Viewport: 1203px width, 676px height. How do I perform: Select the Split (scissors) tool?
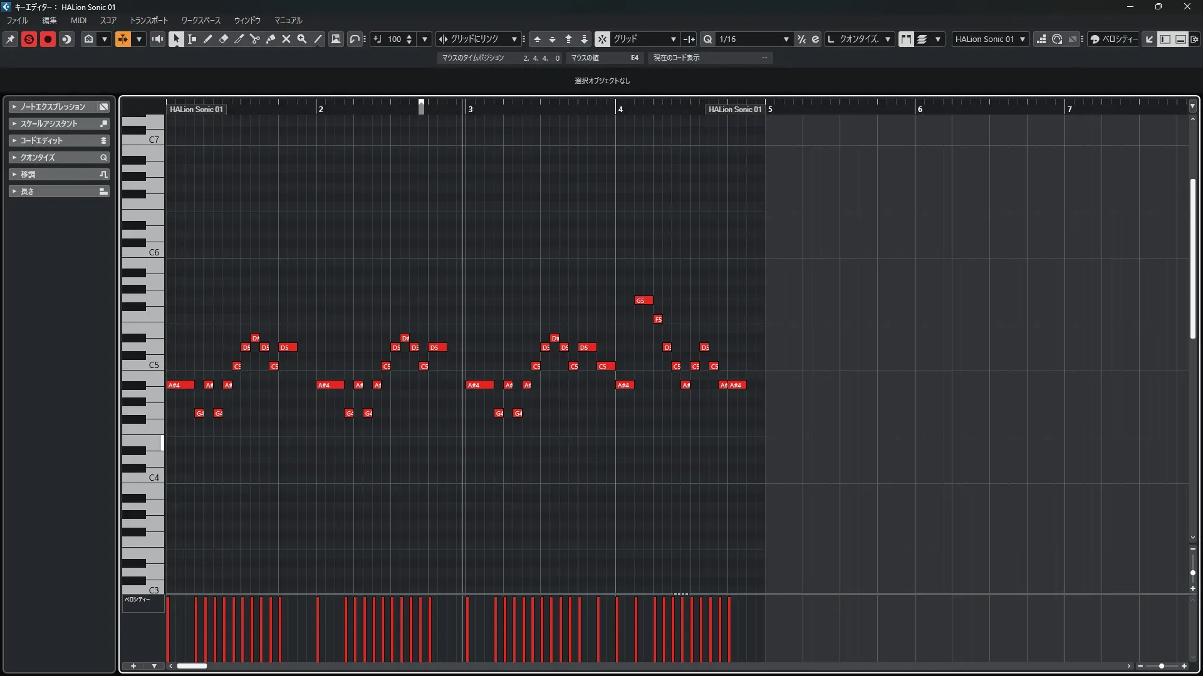pyautogui.click(x=255, y=39)
